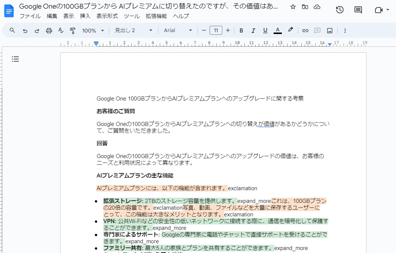Open the 表示形式 menu
The height and width of the screenshot is (253, 396).
coord(107,16)
